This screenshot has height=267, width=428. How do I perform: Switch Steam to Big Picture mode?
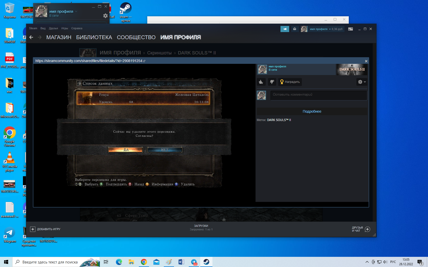[x=351, y=29]
